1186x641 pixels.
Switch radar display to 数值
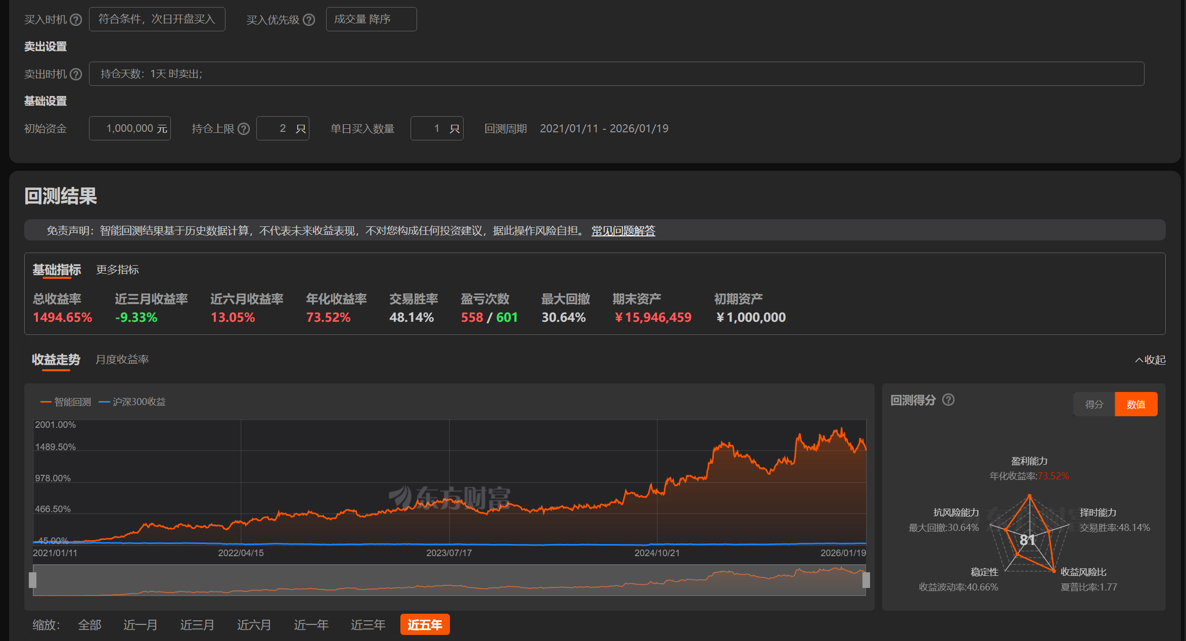(1135, 404)
